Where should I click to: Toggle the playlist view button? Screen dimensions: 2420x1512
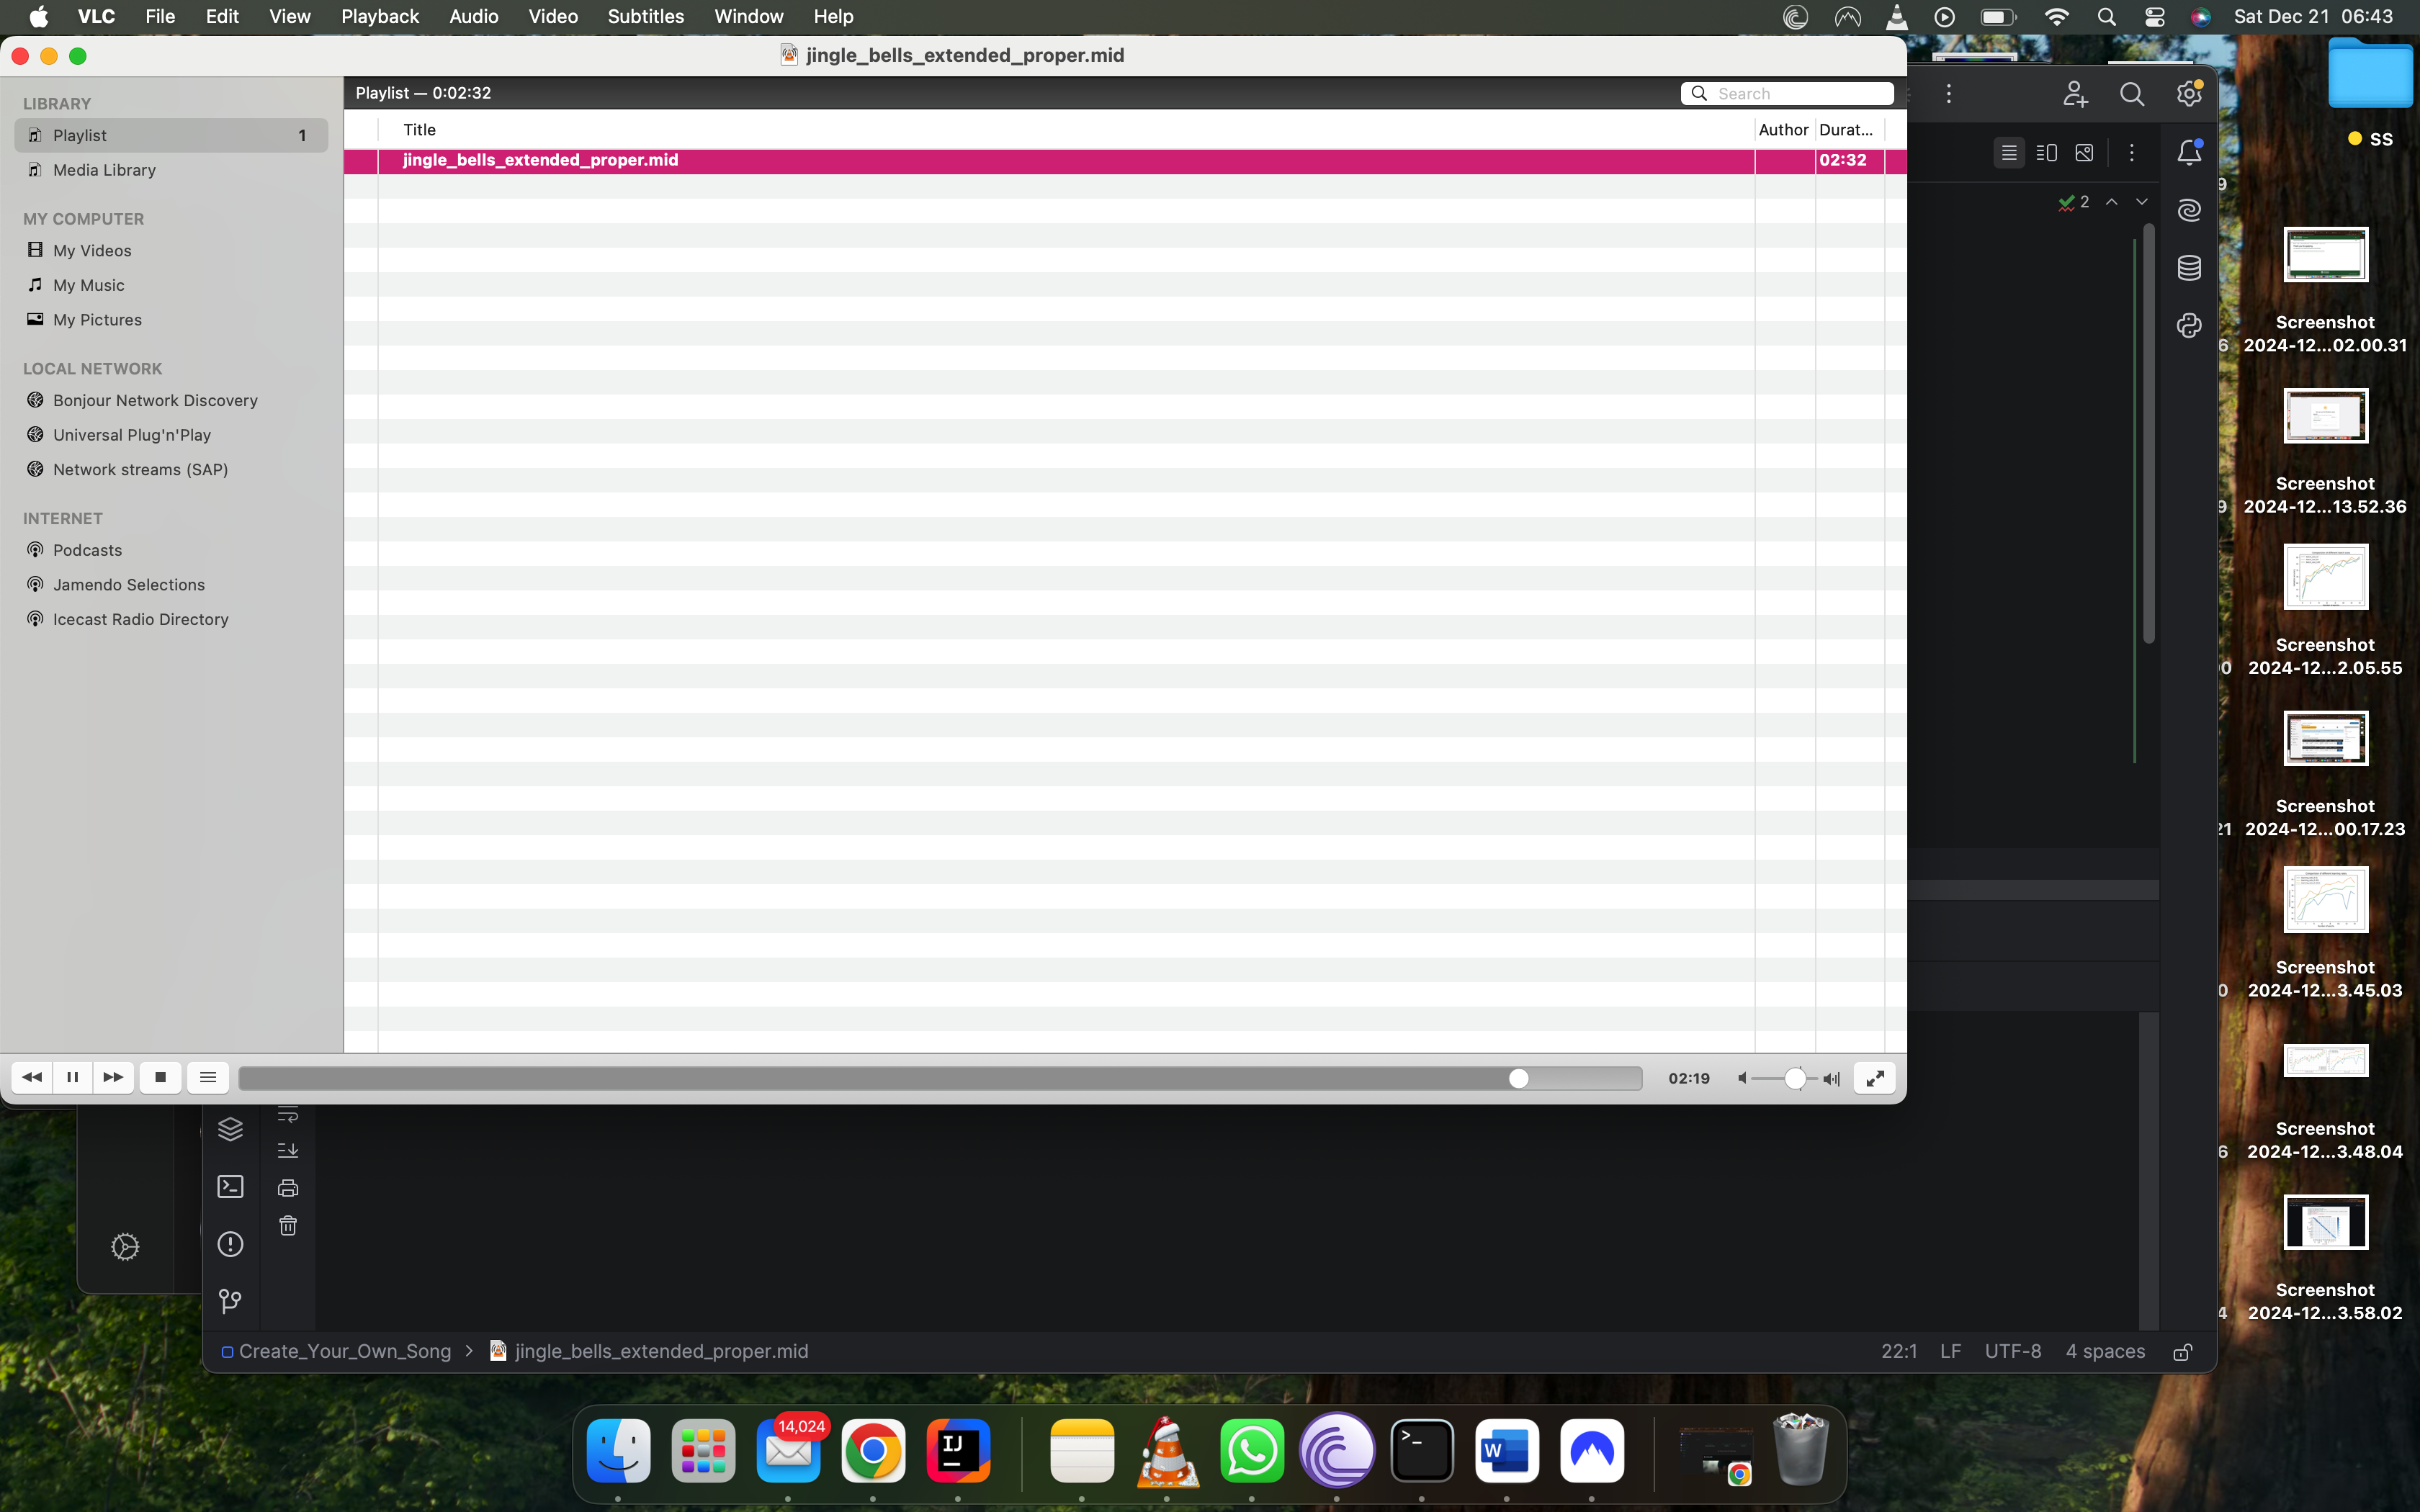tap(208, 1077)
